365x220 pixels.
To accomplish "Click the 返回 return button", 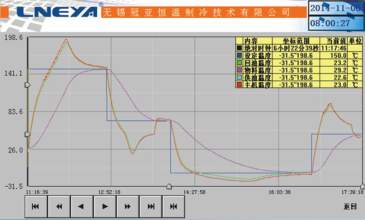I will 349,206.
